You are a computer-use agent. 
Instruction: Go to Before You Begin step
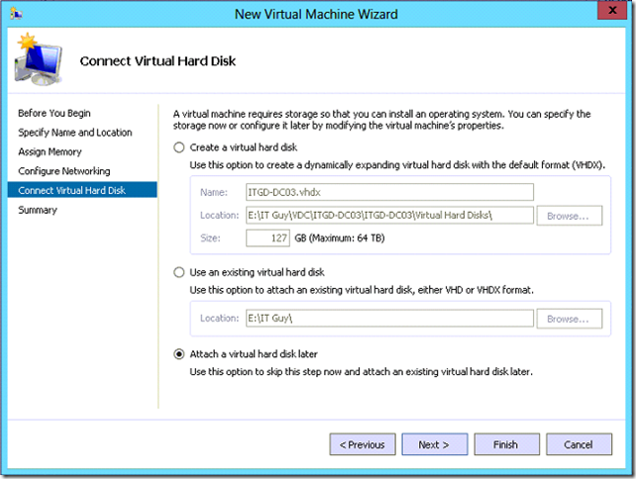54,113
